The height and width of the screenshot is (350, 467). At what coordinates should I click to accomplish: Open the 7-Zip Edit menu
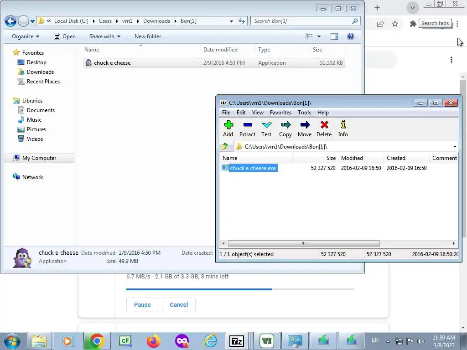(x=241, y=113)
